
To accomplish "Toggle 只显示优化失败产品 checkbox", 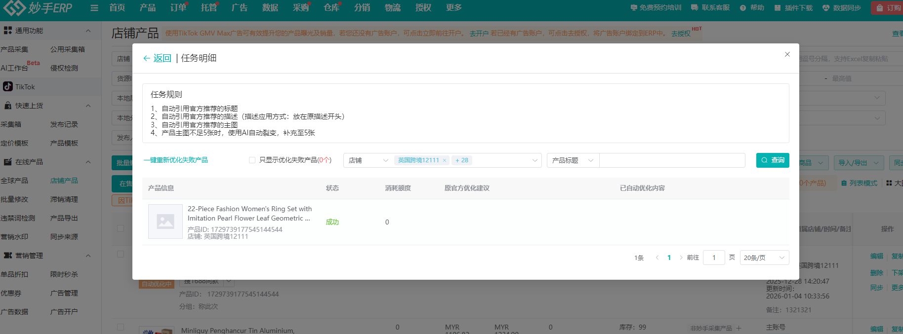I will 252,160.
